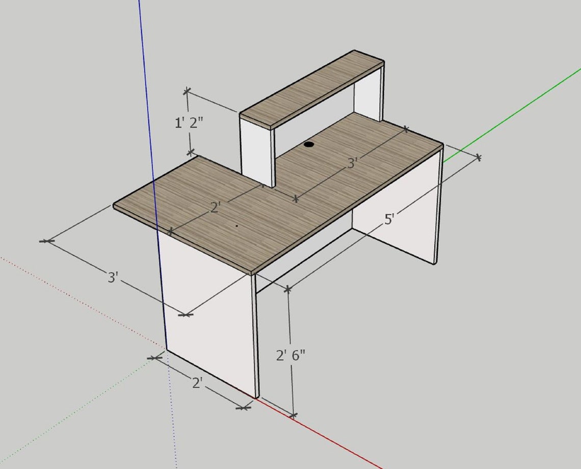
Task: Select the 2' dimension label on desktop
Action: 215,207
